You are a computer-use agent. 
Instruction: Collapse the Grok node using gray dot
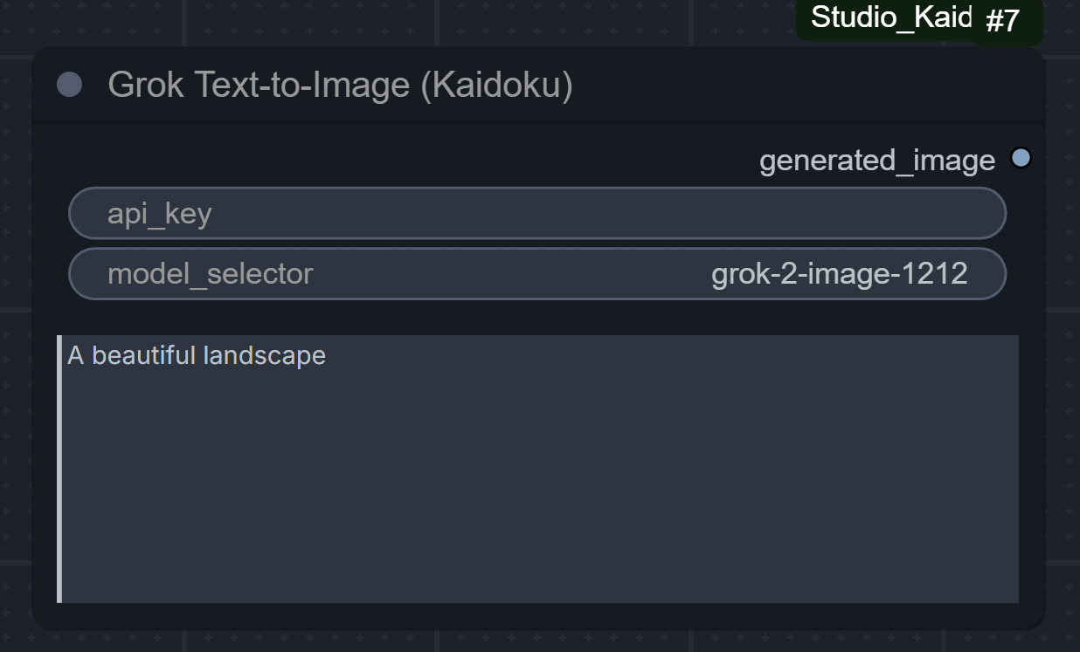pos(69,85)
